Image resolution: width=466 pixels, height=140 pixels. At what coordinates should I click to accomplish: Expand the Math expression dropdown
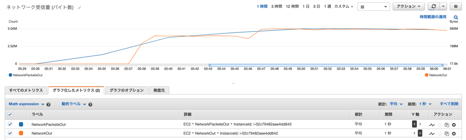click(26, 104)
